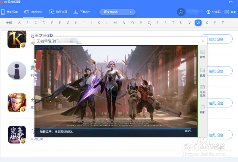The width and height of the screenshot is (238, 162).
Task: Open the 万王之王3D game icon
Action: [17, 39]
